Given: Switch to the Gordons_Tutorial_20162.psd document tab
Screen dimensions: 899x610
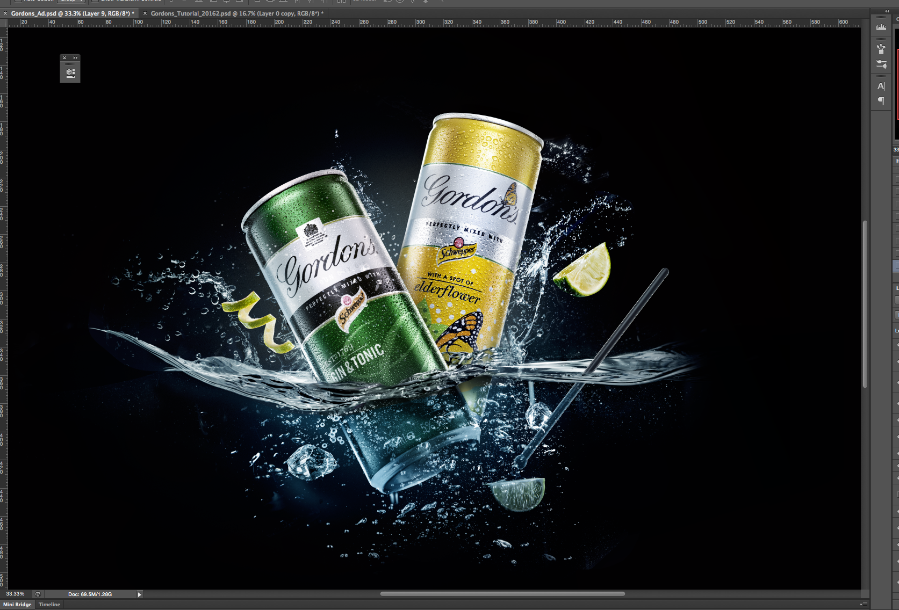Looking at the screenshot, I should 237,13.
